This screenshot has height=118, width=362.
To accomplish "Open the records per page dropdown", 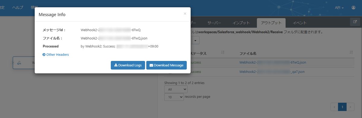I will point(174,97).
